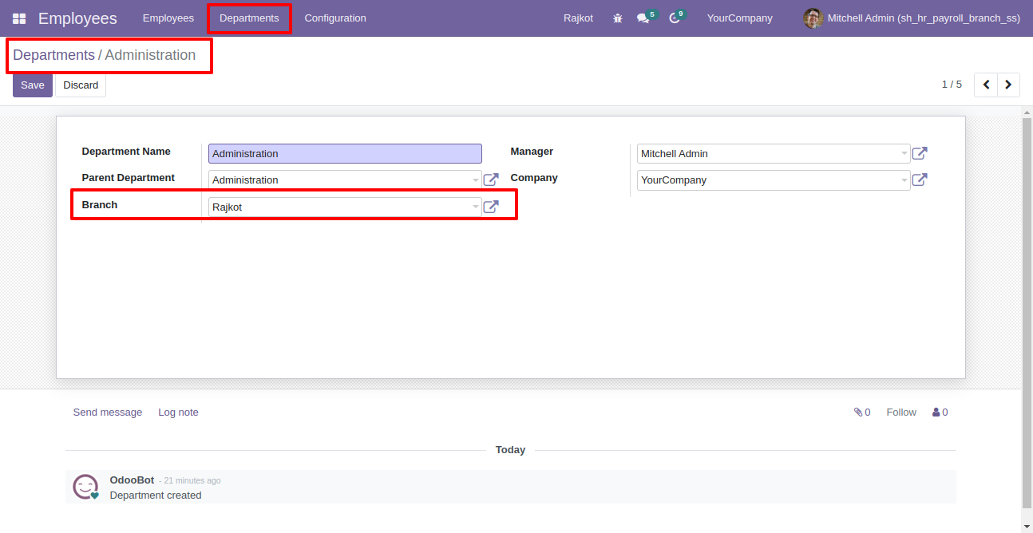1033x533 pixels.
Task: Click the 'Today' date separator
Action: point(510,450)
